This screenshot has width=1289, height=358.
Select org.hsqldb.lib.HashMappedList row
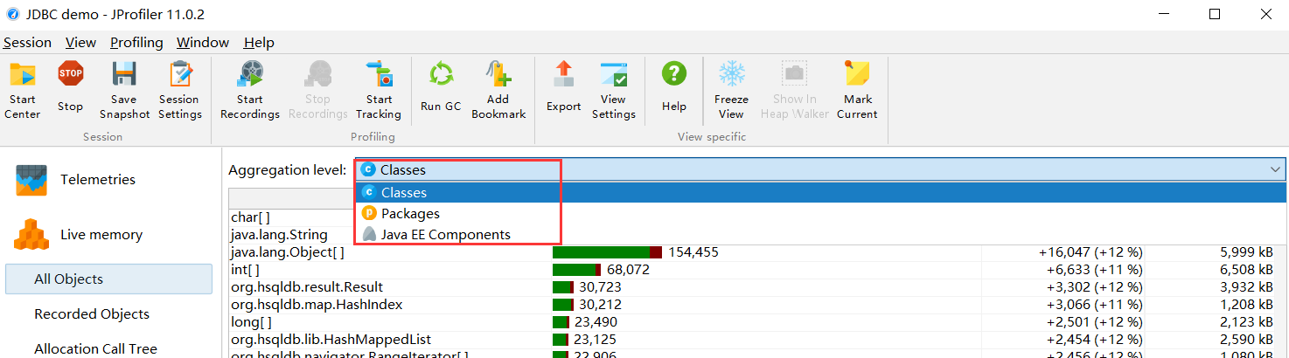(756, 339)
